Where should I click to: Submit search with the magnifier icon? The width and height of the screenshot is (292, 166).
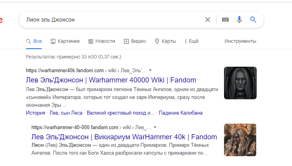(x=253, y=20)
